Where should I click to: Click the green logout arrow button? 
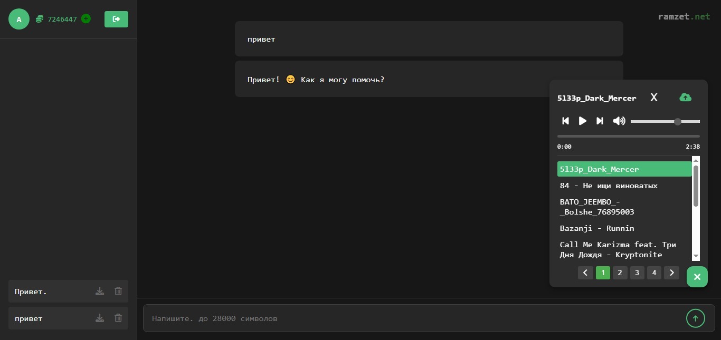116,19
